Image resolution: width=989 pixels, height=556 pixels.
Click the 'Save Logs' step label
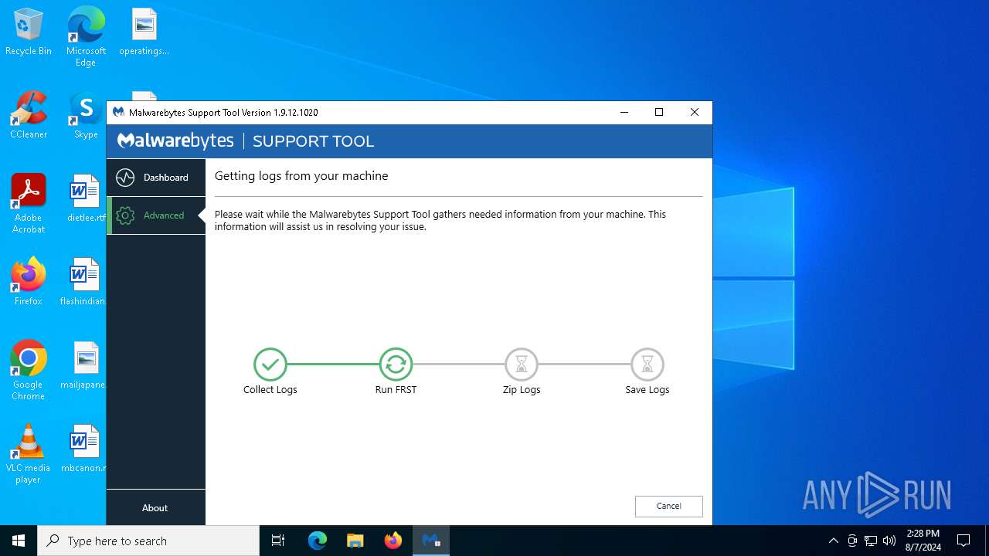point(647,390)
